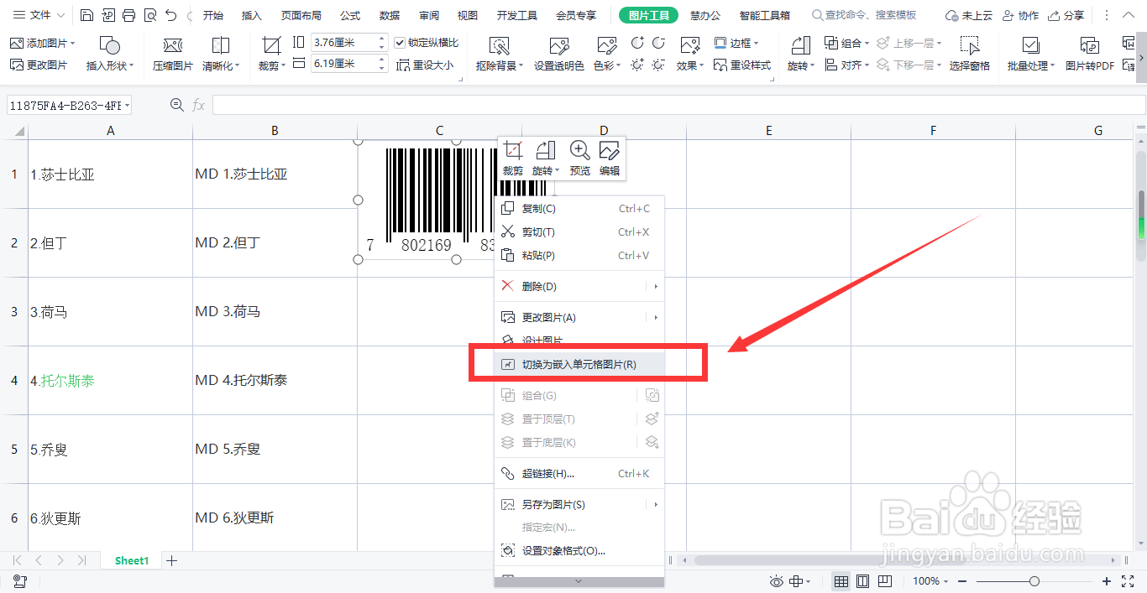Screen dimensions: 1147x593
Task: Select normal grid view in the status bar
Action: (x=841, y=581)
